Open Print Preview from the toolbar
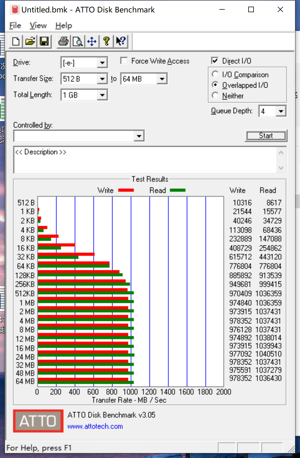300x458 pixels. (78, 41)
